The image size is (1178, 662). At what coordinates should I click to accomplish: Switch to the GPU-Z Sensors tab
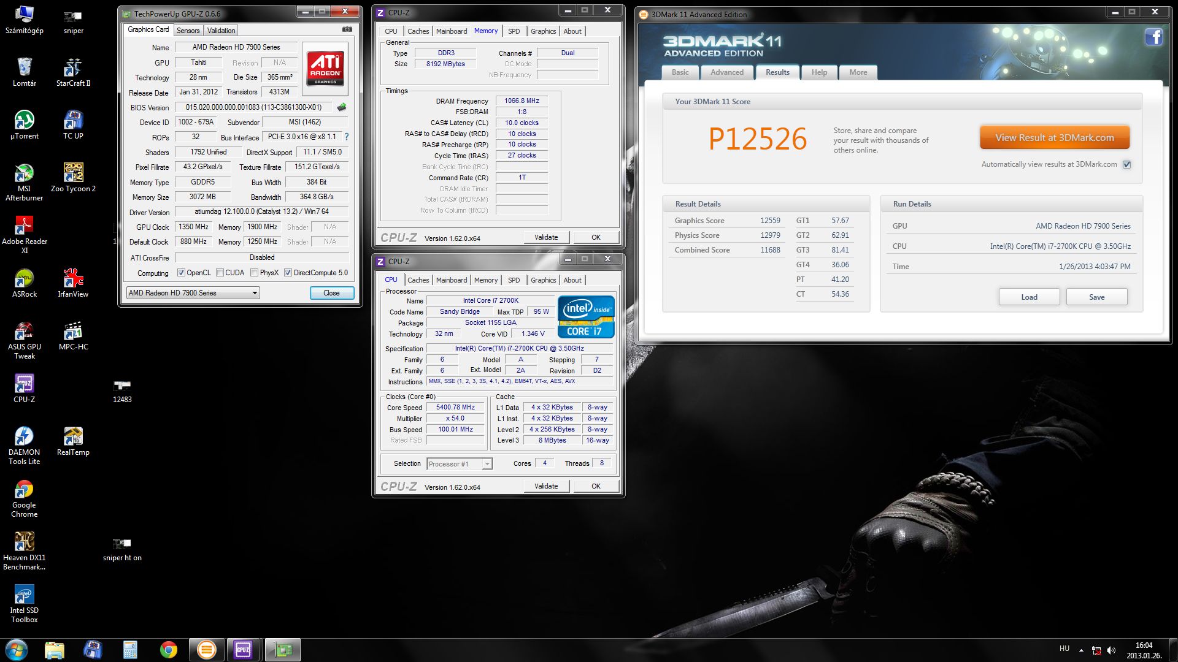(x=188, y=31)
